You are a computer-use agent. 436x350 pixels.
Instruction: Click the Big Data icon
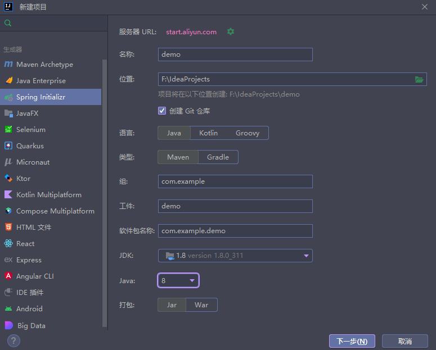click(x=8, y=325)
